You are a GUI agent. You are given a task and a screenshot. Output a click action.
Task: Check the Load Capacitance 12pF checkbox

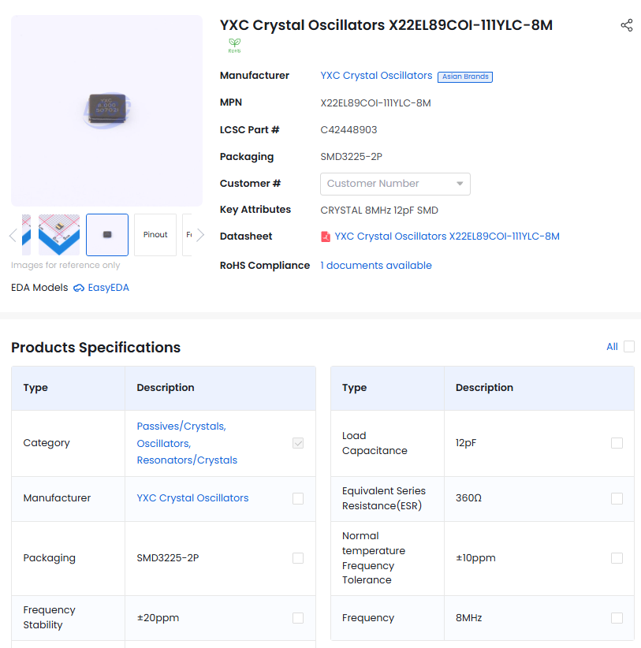click(617, 443)
